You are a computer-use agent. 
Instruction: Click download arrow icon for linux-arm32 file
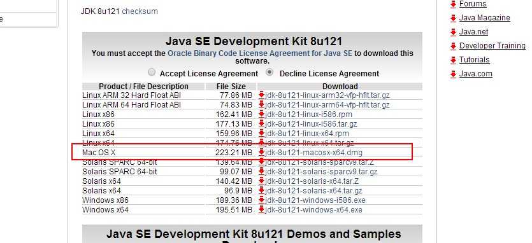(x=261, y=95)
